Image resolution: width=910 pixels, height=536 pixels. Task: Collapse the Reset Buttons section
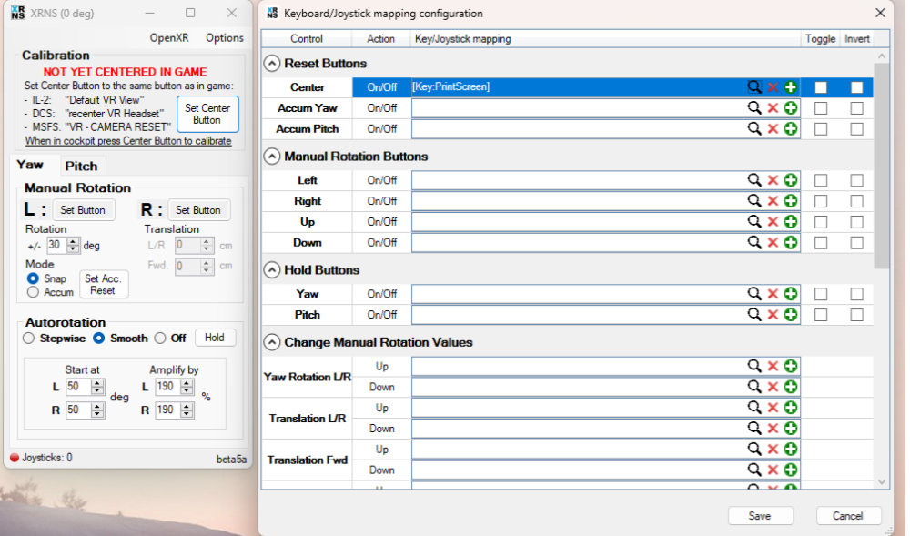click(x=271, y=64)
